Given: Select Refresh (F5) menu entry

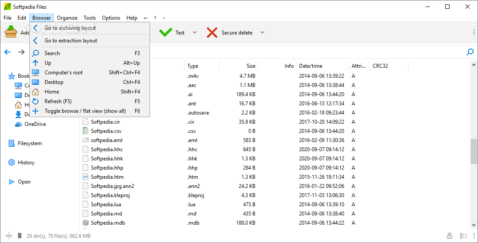Looking at the screenshot, I should click(x=90, y=101).
